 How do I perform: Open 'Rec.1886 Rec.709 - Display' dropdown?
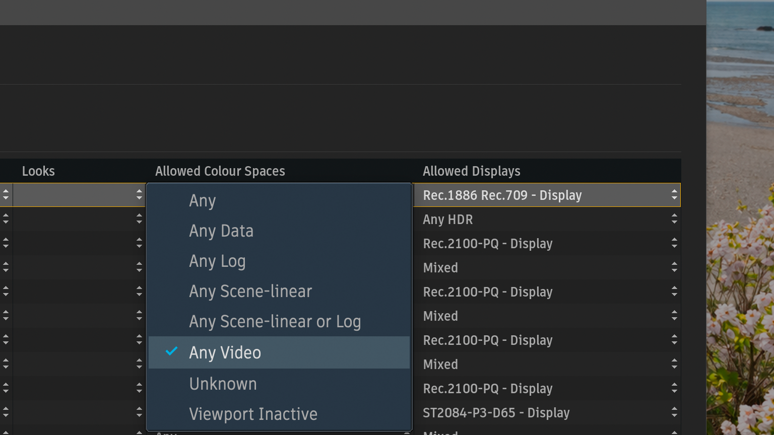point(546,195)
